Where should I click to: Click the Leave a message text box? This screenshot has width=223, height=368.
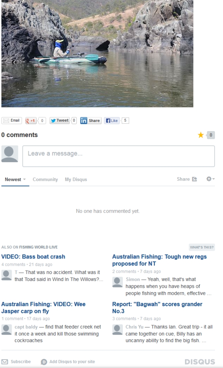coord(118,156)
